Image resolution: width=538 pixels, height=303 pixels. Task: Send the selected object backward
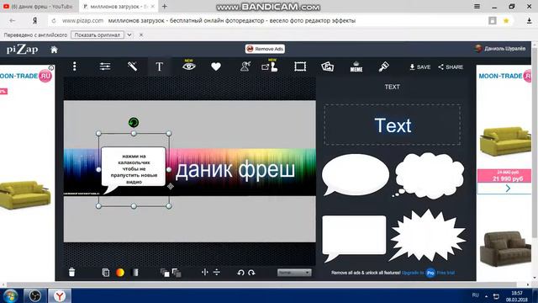point(177,273)
